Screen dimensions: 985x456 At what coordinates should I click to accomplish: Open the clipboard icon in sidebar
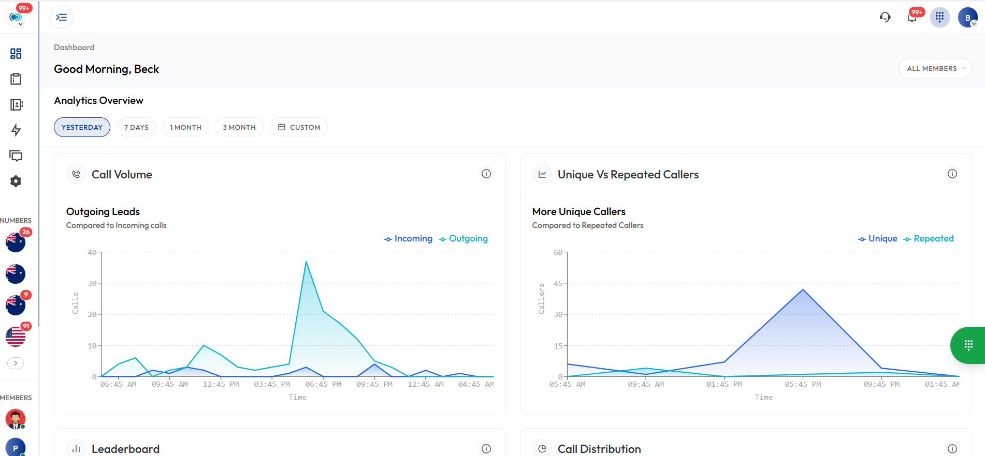pos(16,79)
